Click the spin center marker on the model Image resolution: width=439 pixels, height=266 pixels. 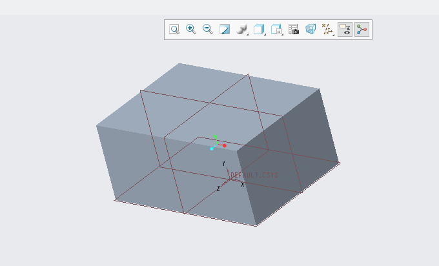216,144
